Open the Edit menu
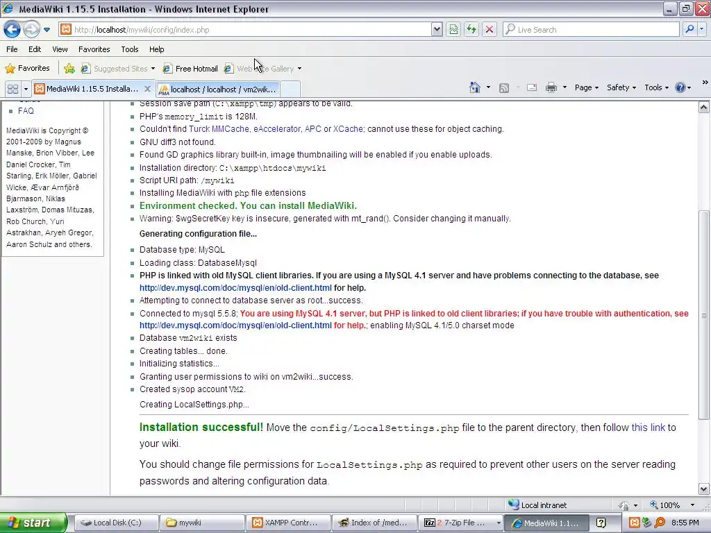This screenshot has height=533, width=711. point(35,49)
